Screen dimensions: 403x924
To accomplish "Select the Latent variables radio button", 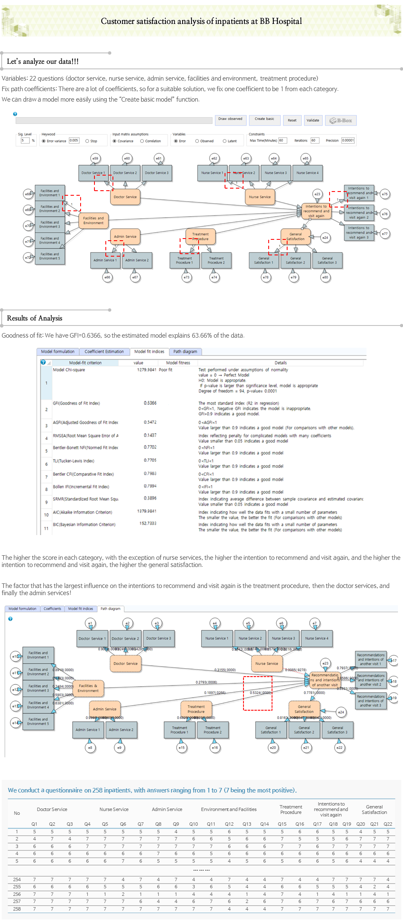I will (x=225, y=141).
